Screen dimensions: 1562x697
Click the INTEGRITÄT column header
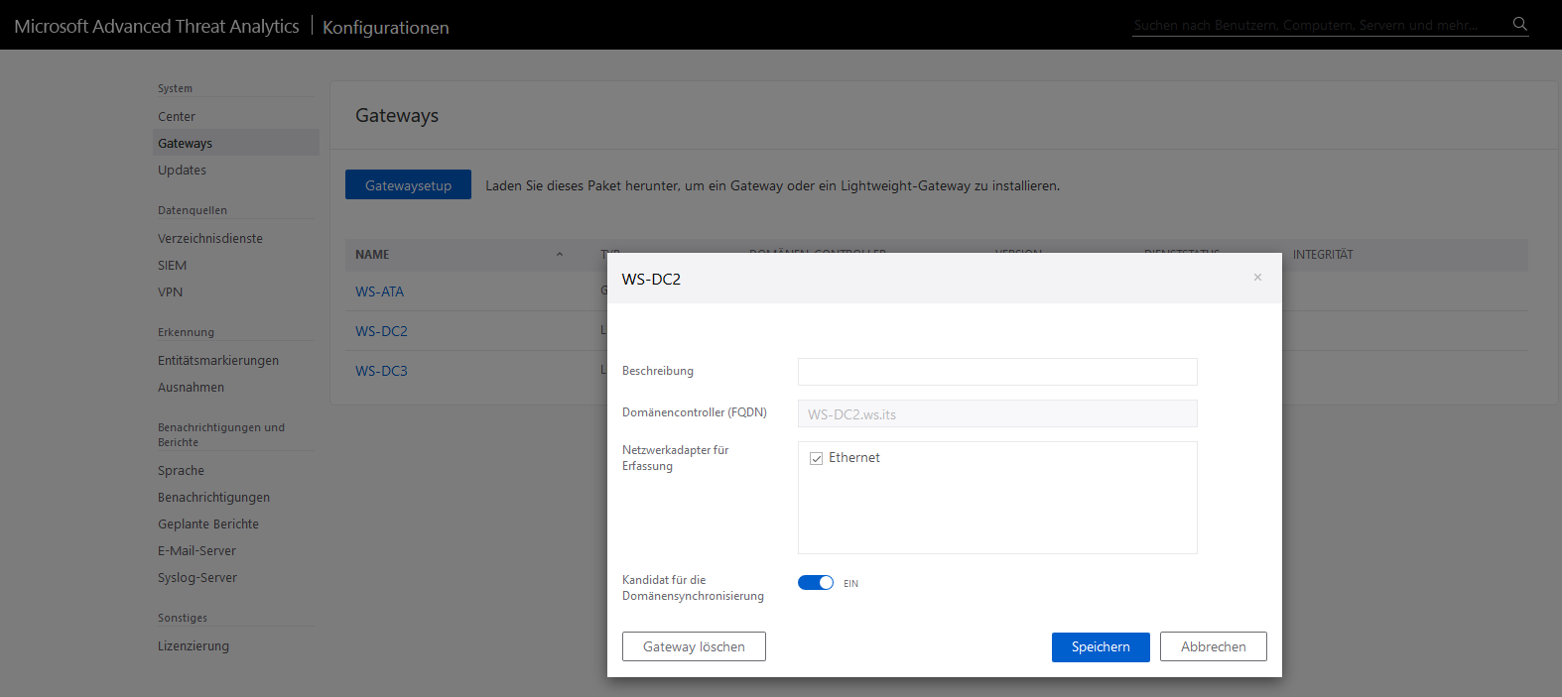click(x=1323, y=255)
